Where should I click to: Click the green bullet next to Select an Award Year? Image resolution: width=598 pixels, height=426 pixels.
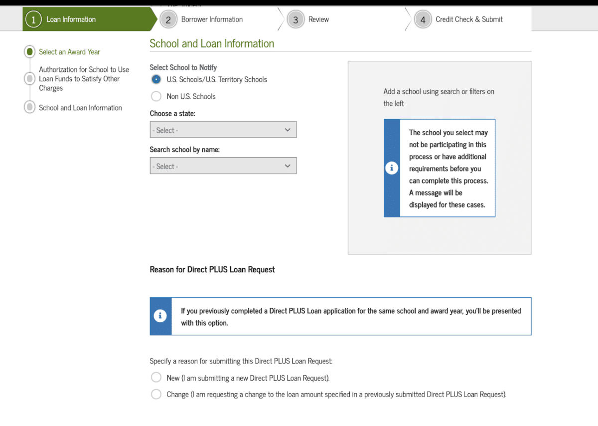tap(30, 51)
